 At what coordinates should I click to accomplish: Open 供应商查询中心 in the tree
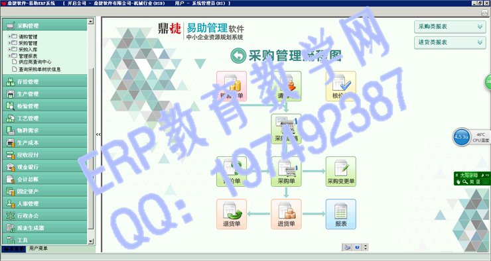tap(35, 62)
